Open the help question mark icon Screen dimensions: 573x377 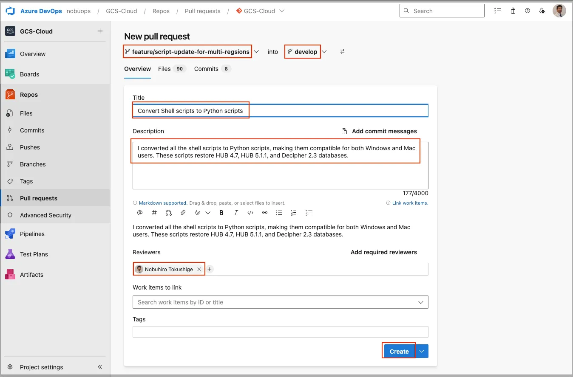point(528,11)
